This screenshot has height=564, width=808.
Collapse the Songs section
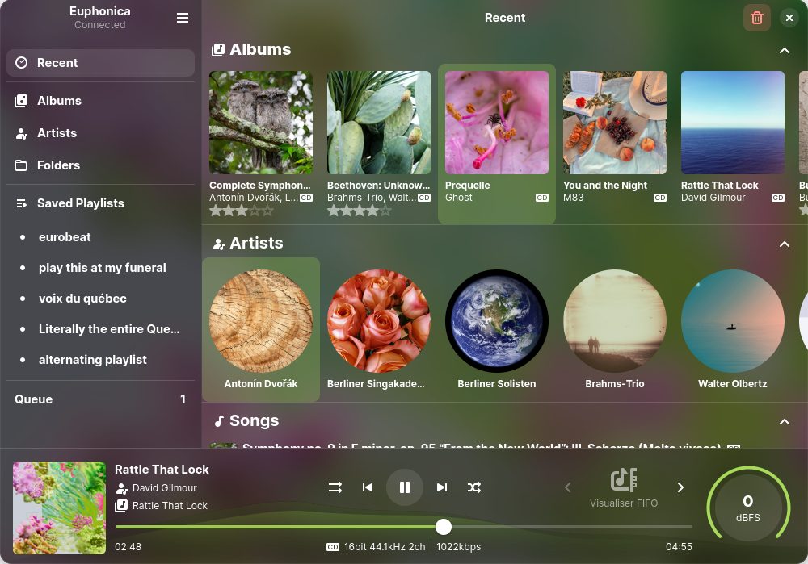(x=785, y=422)
